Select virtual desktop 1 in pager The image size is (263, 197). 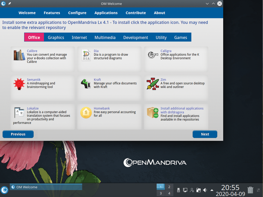(x=161, y=187)
